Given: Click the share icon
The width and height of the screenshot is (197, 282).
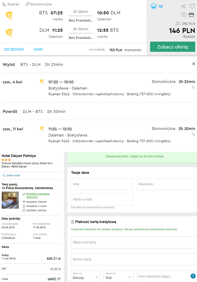Looking at the screenshot, I should click(184, 7).
